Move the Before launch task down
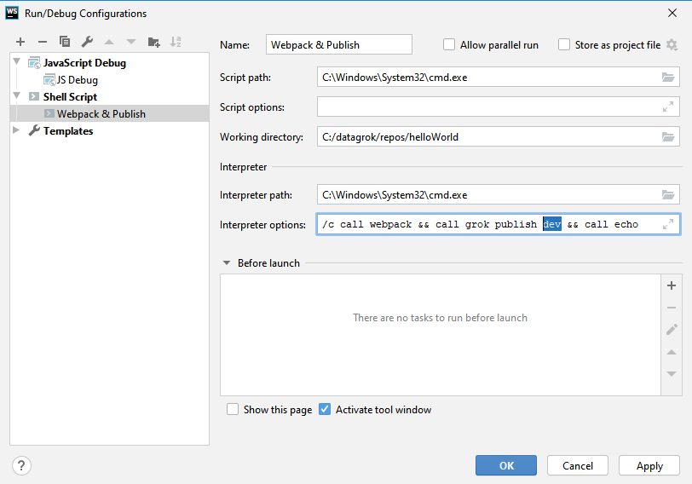This screenshot has width=692, height=484. [672, 374]
